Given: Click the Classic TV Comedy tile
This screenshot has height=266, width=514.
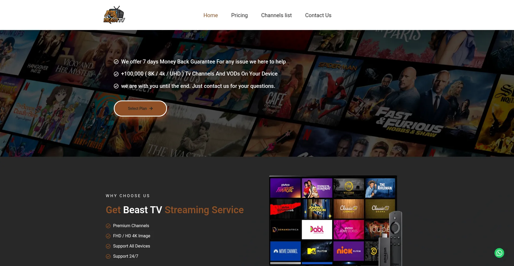Looking at the screenshot, I should click(349, 209).
